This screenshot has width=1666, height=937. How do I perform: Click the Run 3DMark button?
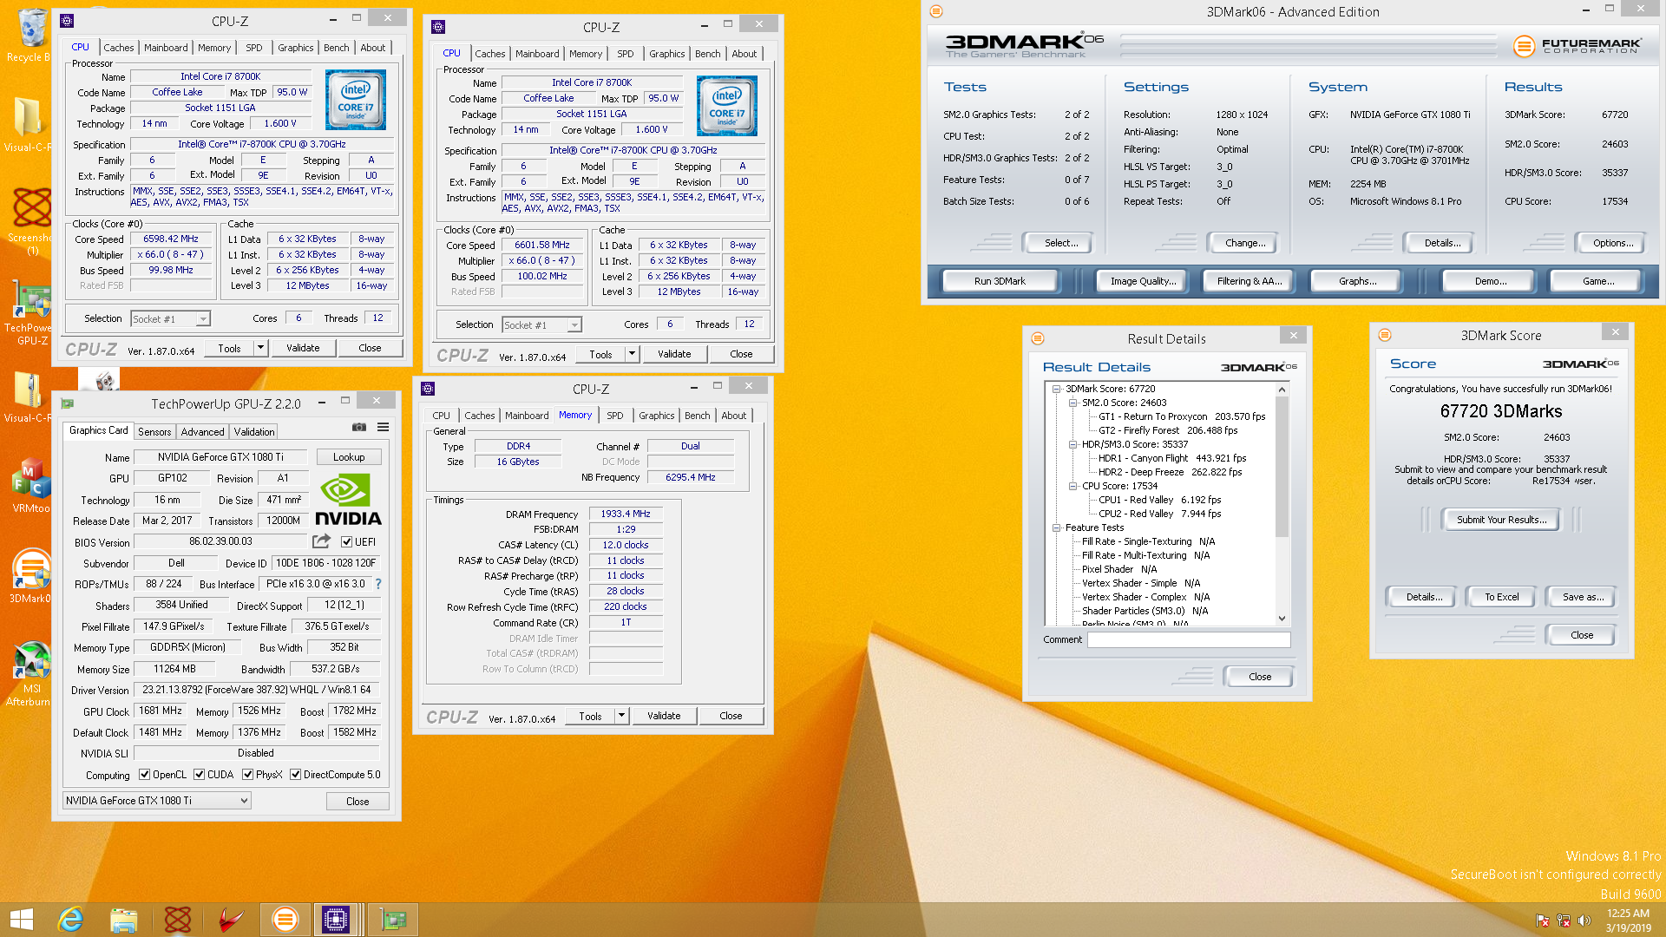pyautogui.click(x=1000, y=281)
